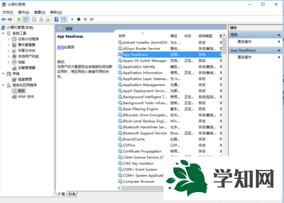Expand the 事件查看器 node
The image size is (284, 203).
click(x=9, y=45)
